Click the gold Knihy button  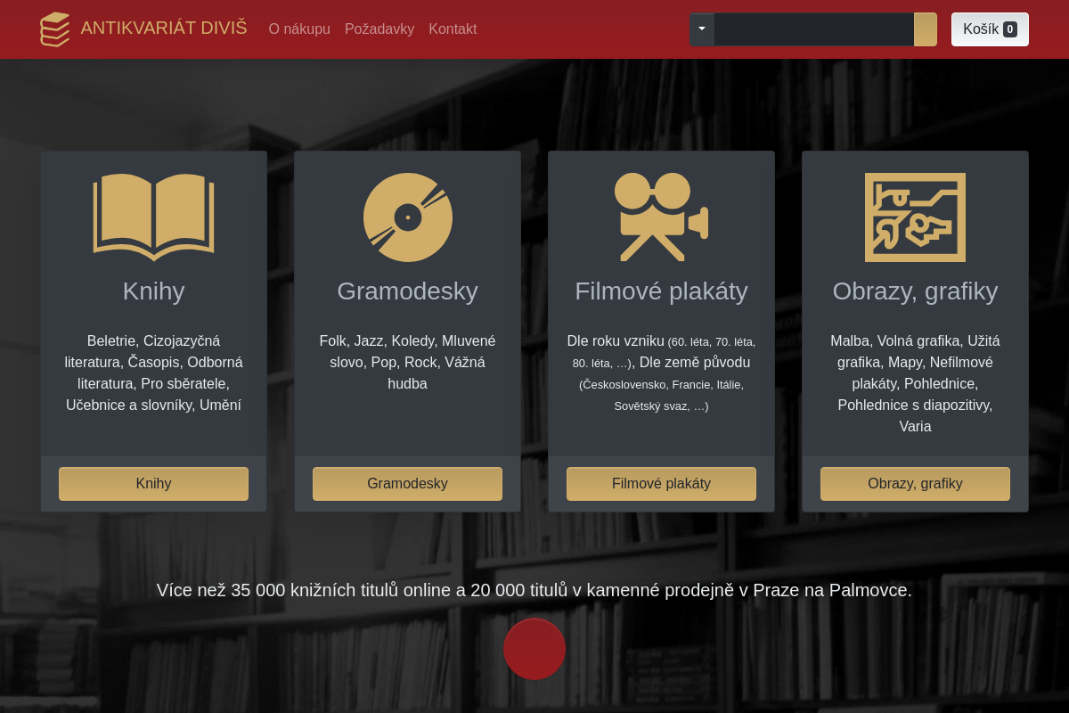(x=153, y=484)
